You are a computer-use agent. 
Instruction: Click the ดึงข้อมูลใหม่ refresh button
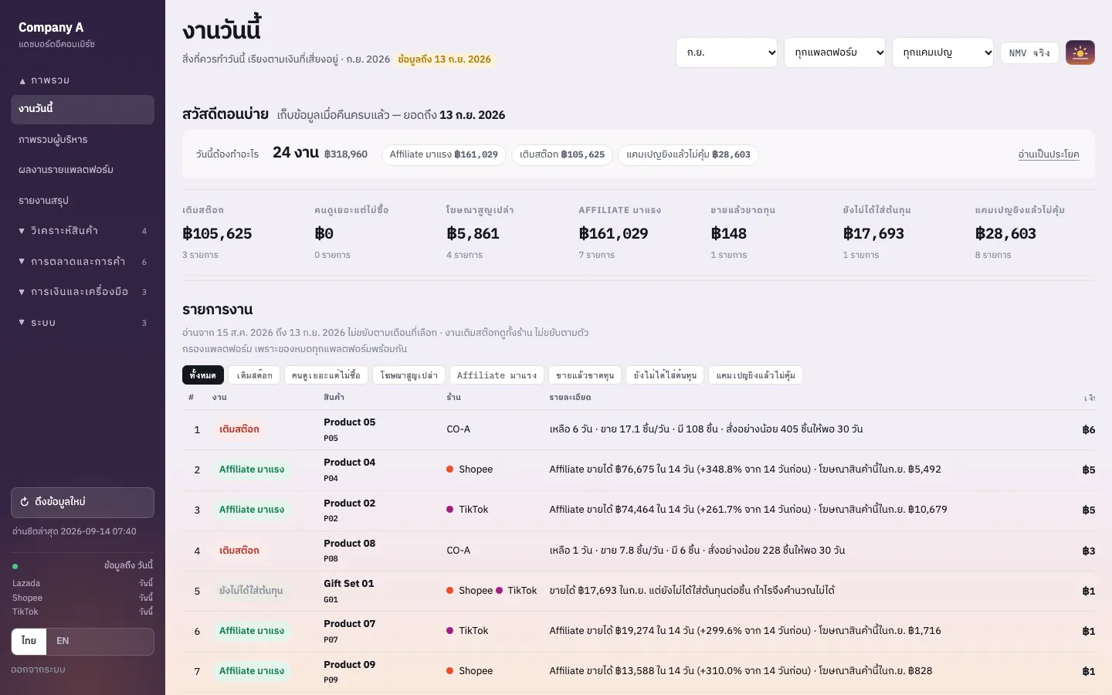pos(83,502)
